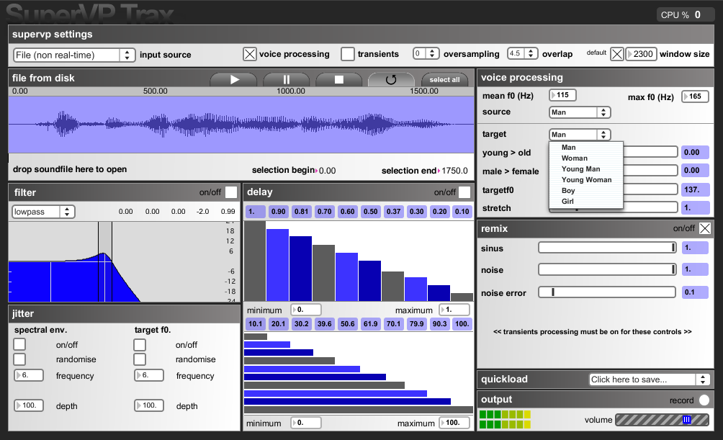The image size is (723, 440).
Task: Click the selection begin value
Action: pyautogui.click(x=327, y=171)
